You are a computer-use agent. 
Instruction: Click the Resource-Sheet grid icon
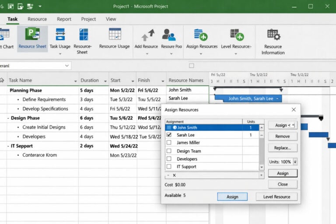point(84,34)
